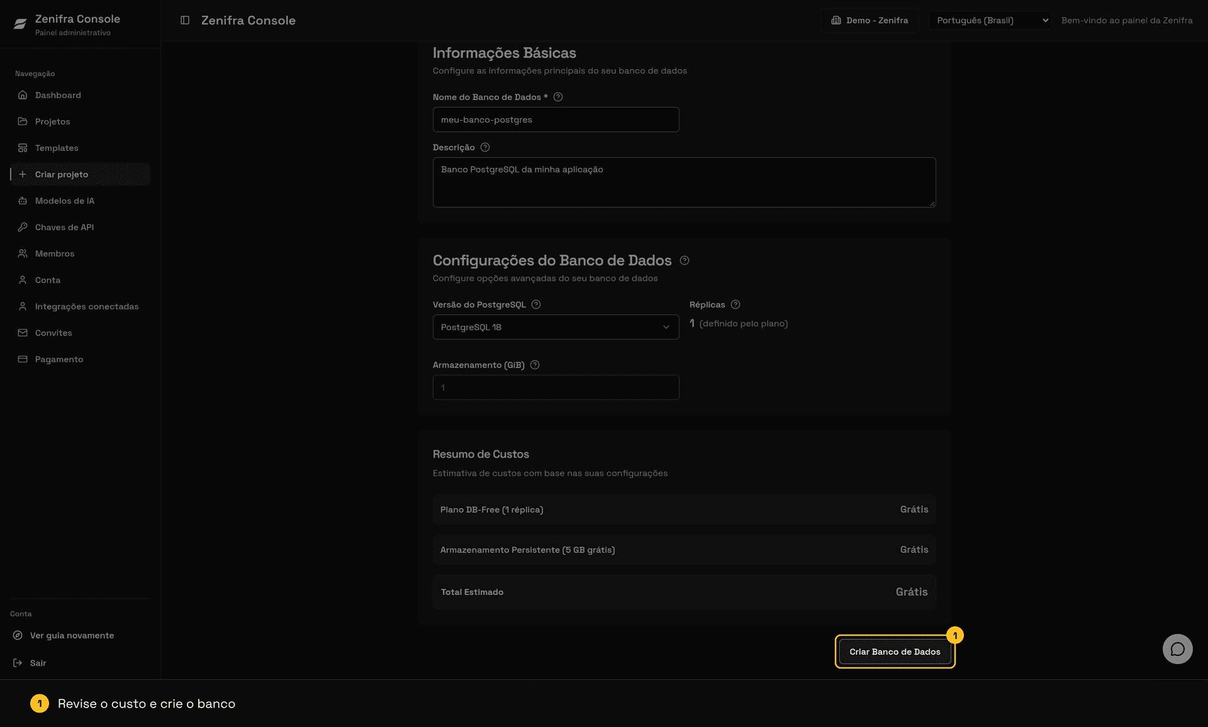Open Conta in the sidebar
This screenshot has width=1208, height=727.
coord(81,280)
